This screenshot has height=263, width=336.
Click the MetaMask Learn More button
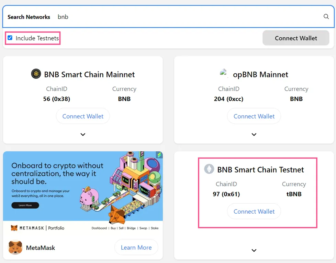coord(136,247)
